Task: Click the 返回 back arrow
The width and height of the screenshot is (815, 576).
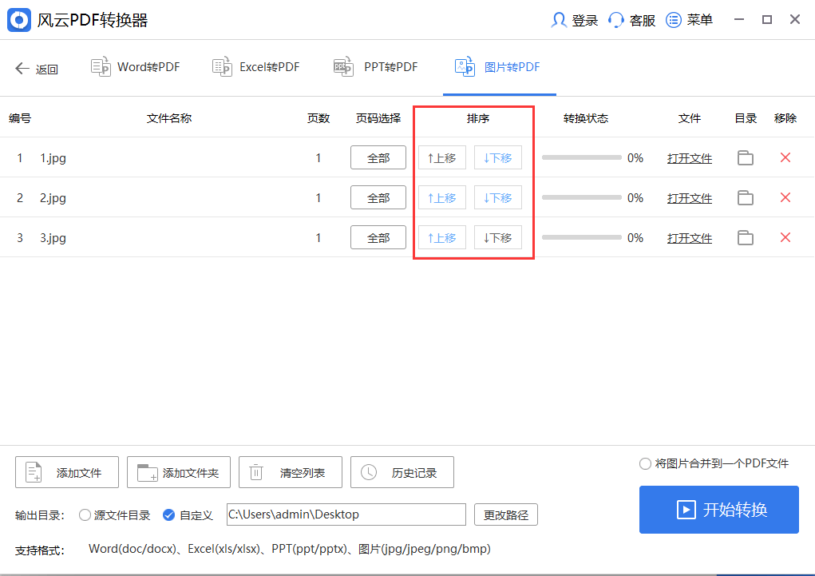Action: tap(24, 68)
